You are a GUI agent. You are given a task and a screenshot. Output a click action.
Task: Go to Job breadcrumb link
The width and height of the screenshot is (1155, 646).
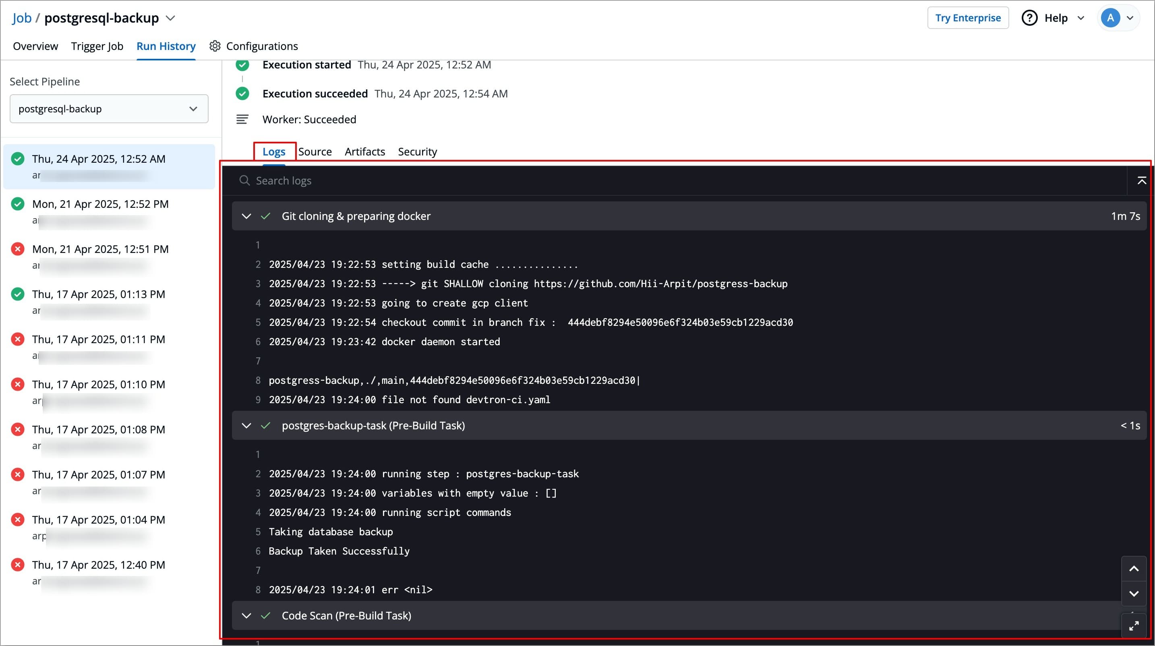pos(22,18)
